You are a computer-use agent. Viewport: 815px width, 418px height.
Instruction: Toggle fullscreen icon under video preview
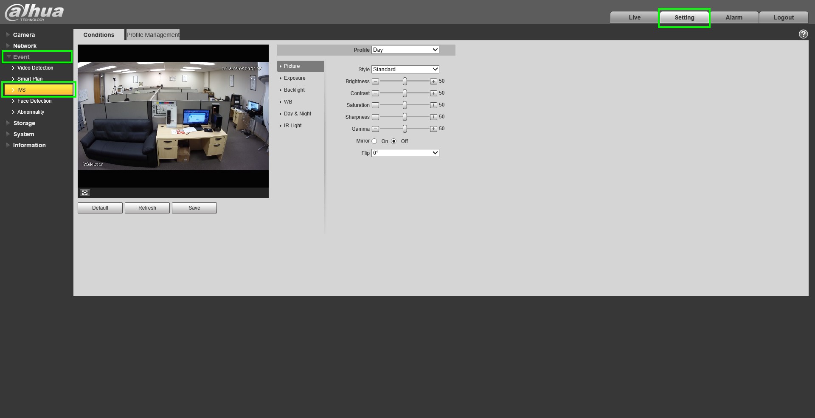tap(85, 193)
